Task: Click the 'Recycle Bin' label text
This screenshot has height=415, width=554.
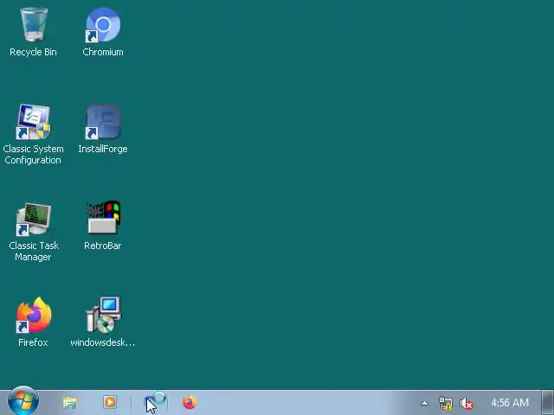Action: tap(33, 52)
